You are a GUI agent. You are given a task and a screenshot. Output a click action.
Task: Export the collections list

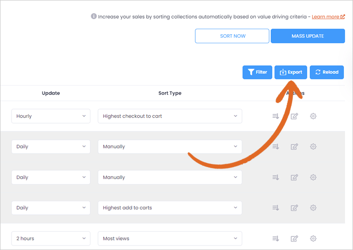[x=291, y=72]
